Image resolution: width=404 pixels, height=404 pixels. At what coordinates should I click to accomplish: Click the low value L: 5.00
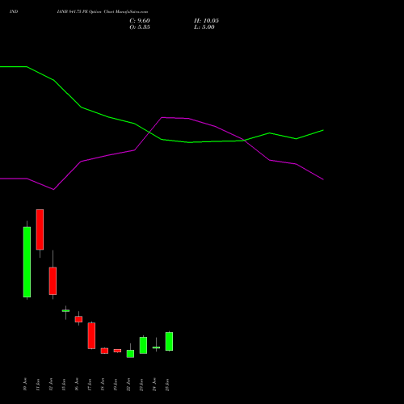(x=204, y=27)
